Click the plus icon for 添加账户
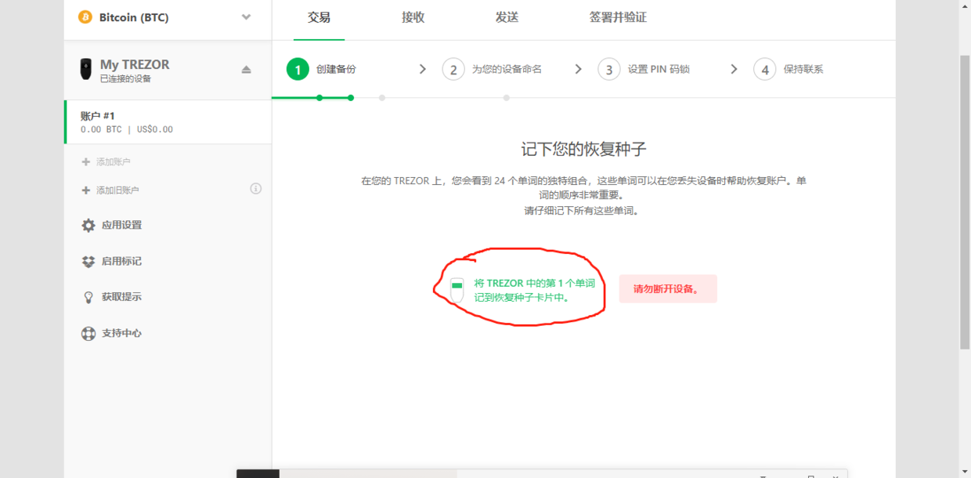This screenshot has width=971, height=478. (x=86, y=162)
